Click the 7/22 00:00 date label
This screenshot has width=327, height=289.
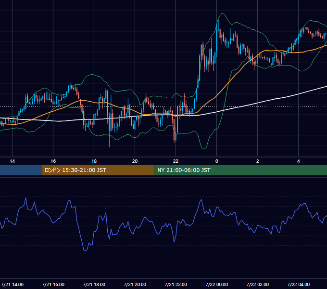point(217,284)
